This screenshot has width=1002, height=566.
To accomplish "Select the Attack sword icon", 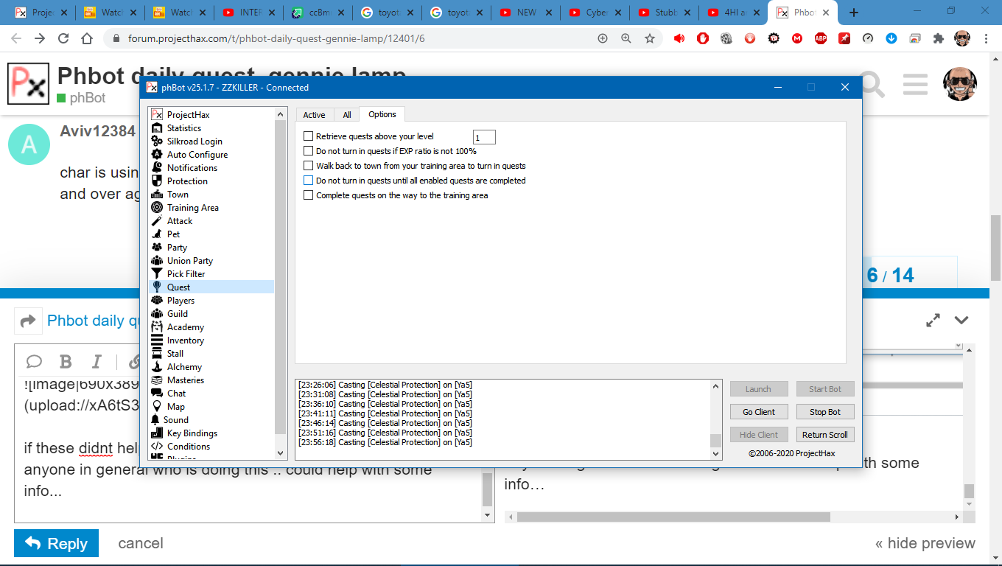I will [156, 221].
